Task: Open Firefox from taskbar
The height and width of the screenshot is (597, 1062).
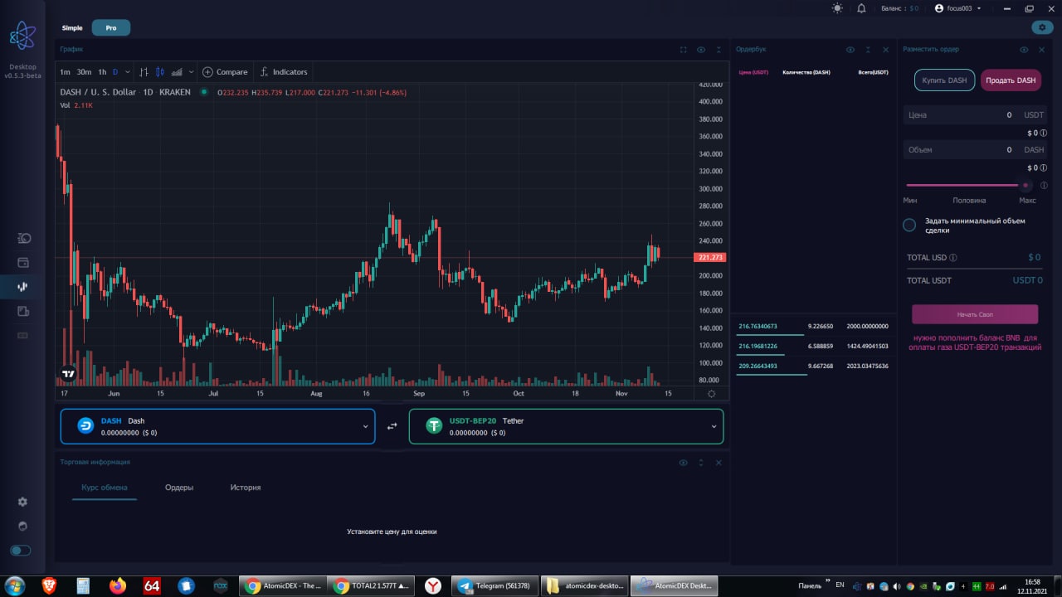Action: 117,585
